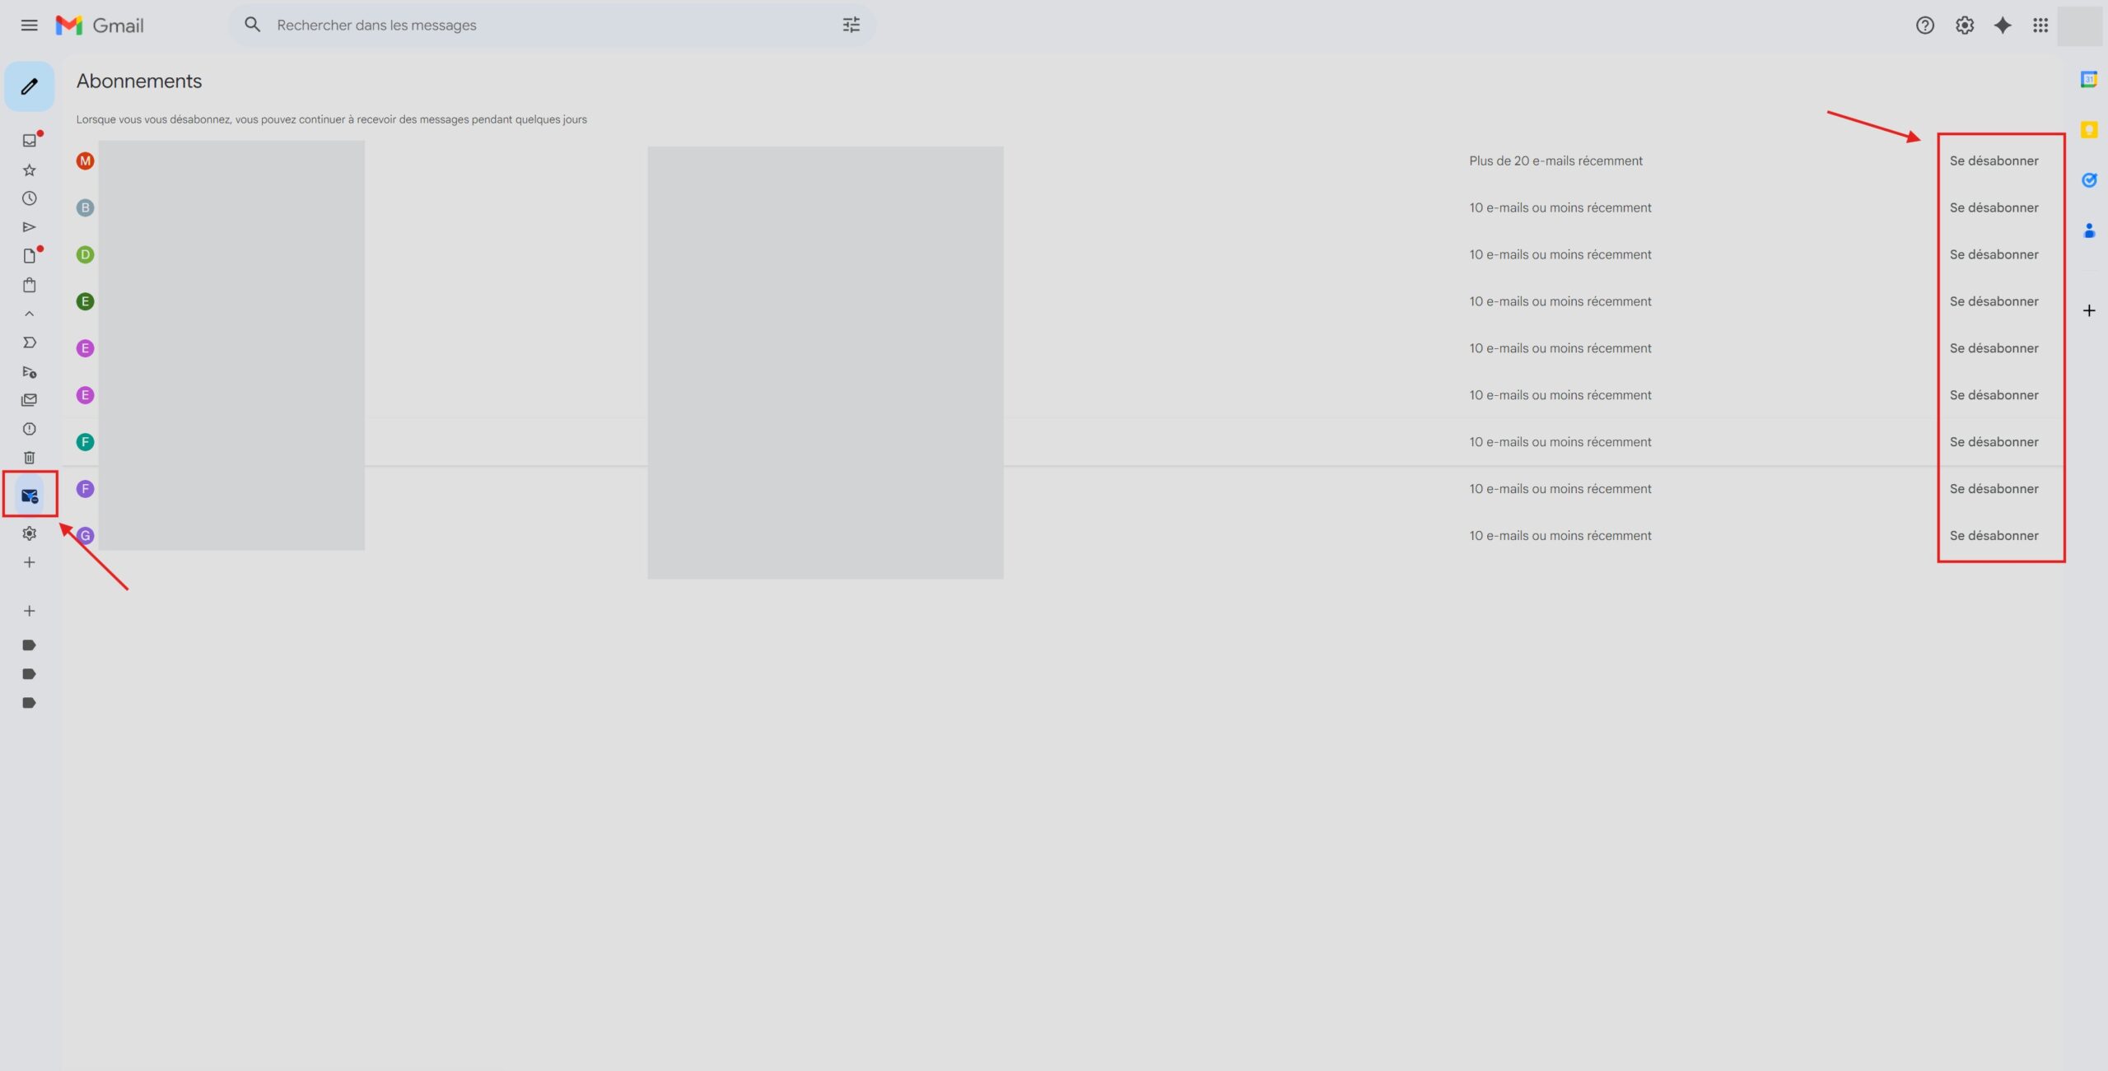Open Google Keep notes panel

coord(2090,129)
